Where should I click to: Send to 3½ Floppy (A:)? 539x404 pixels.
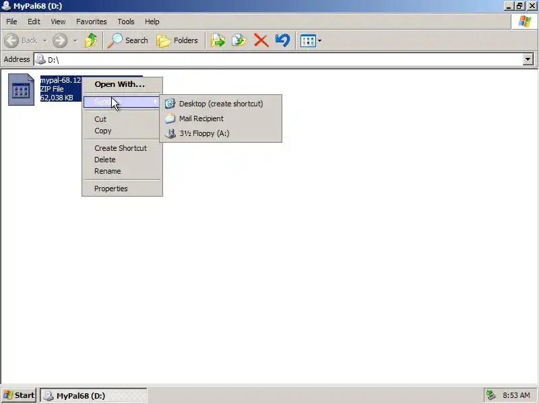(221, 133)
